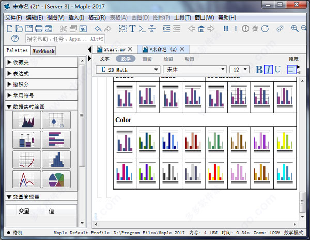
Task: Collapse the palette side panel arrow
Action: pyautogui.click(x=89, y=49)
